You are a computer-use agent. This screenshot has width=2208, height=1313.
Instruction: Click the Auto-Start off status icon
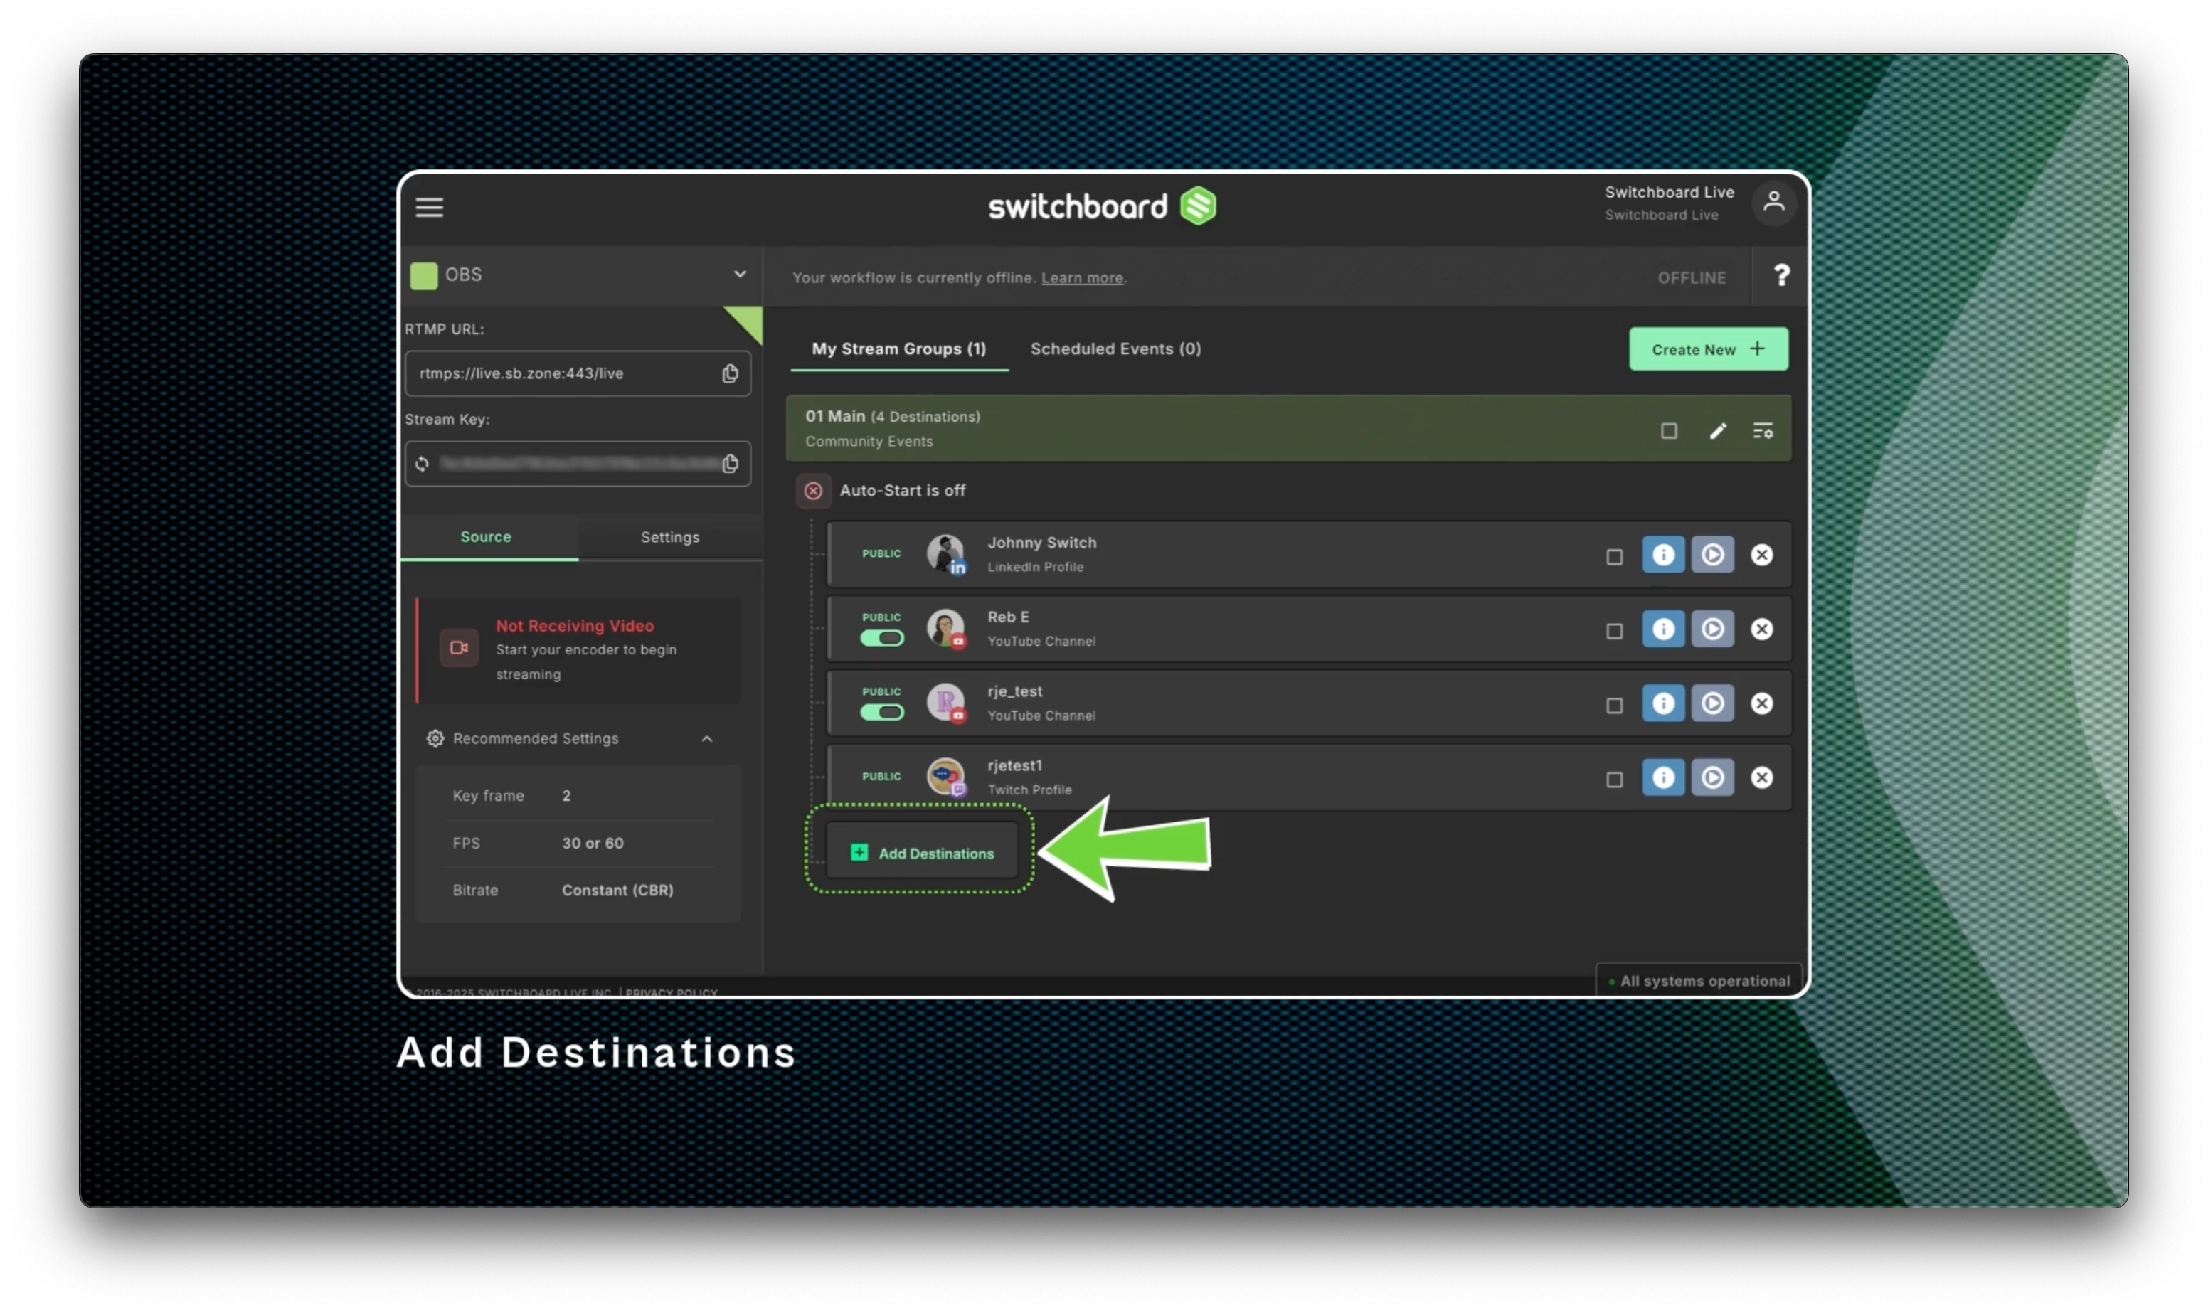[812, 490]
